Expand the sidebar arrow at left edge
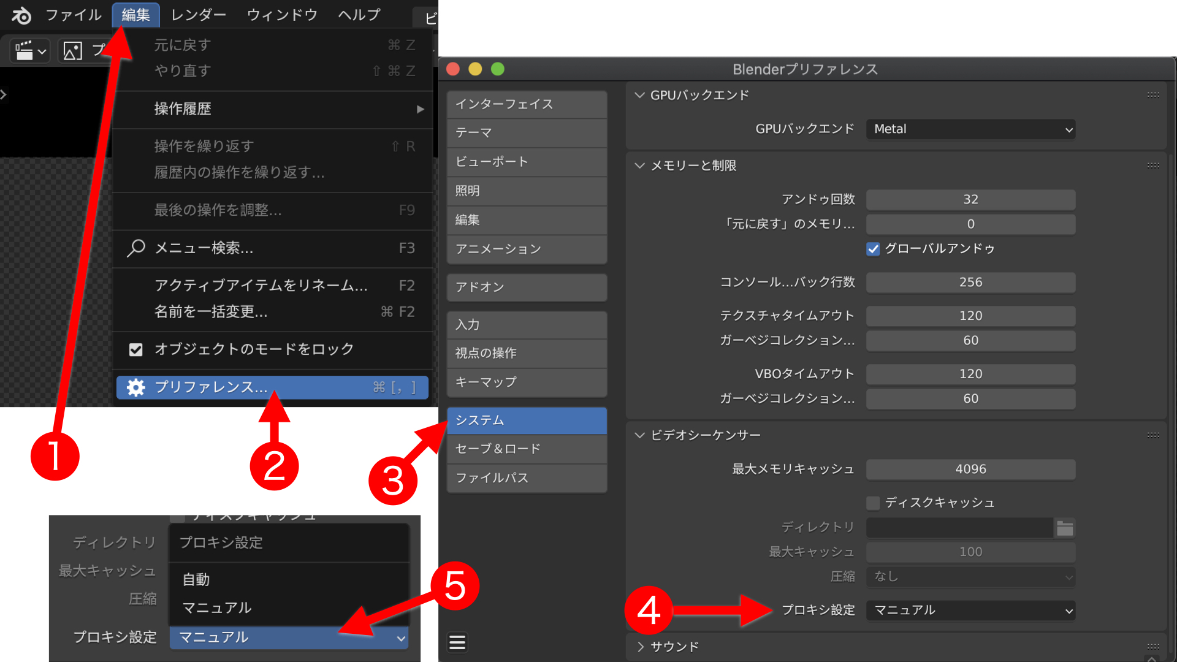Viewport: 1177px width, 662px height. [4, 94]
